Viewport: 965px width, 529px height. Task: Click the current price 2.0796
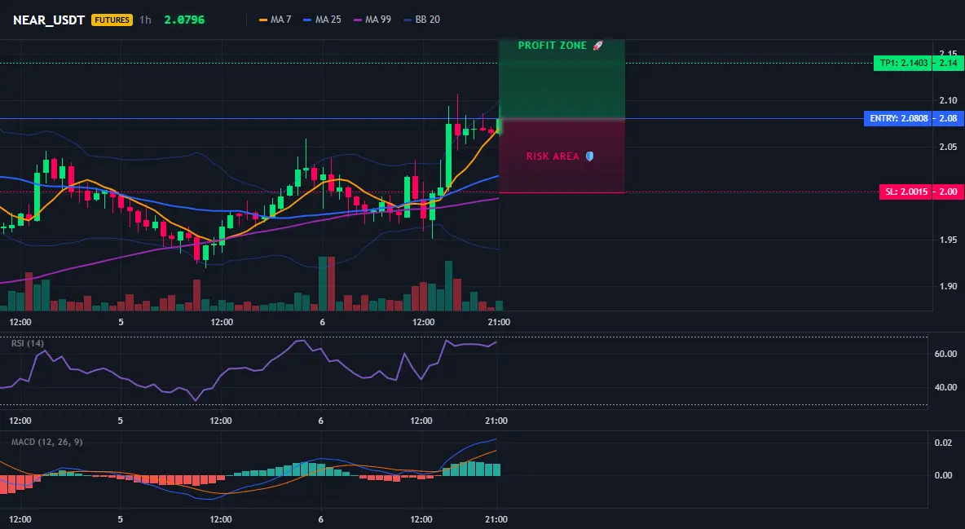pos(184,20)
